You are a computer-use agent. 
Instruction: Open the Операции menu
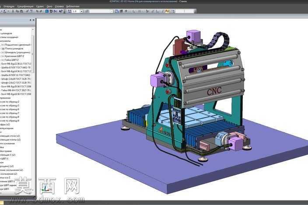[x=9, y=6]
